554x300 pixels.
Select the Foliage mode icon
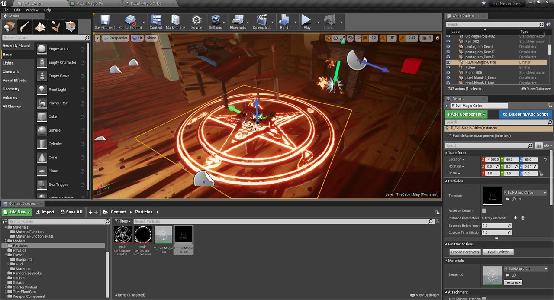(55, 26)
